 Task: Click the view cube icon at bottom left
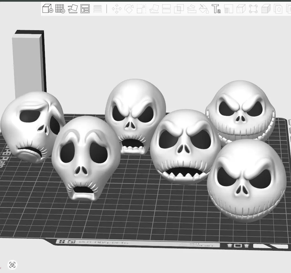(x=12, y=265)
